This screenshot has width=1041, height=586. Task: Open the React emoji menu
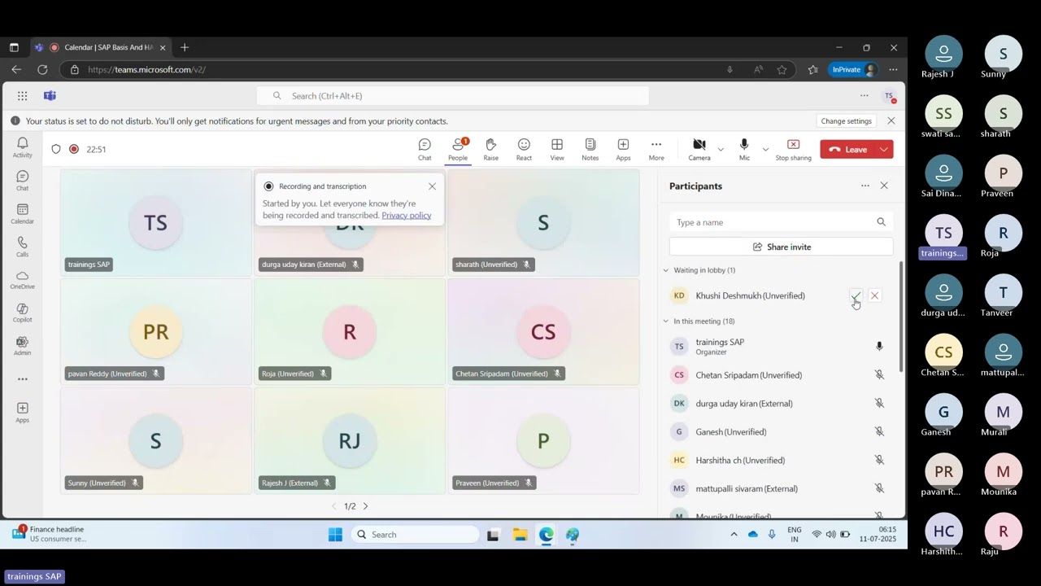click(x=524, y=149)
